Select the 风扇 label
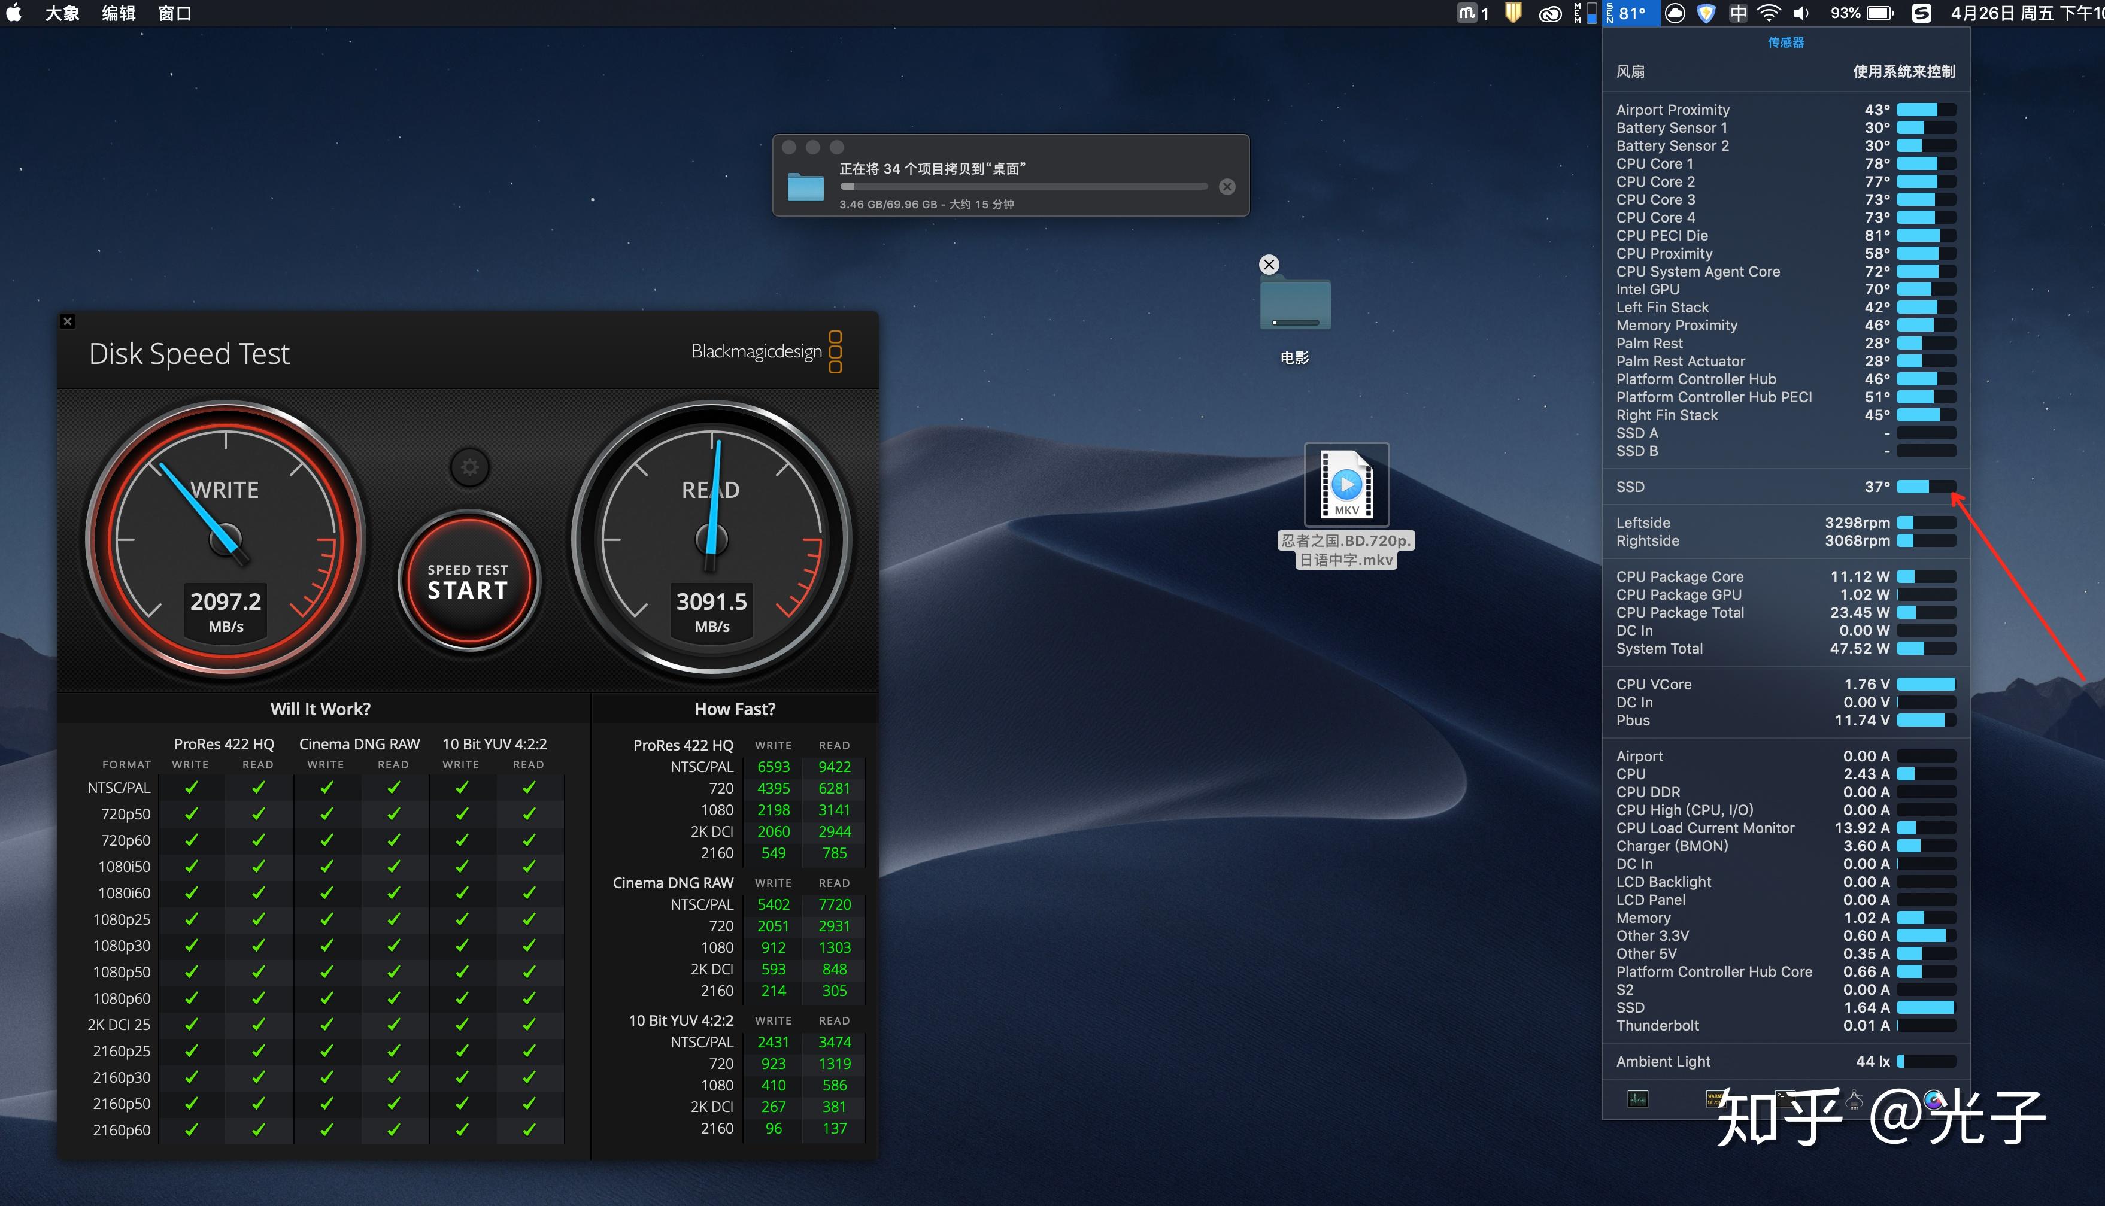This screenshot has width=2105, height=1206. (x=1630, y=71)
